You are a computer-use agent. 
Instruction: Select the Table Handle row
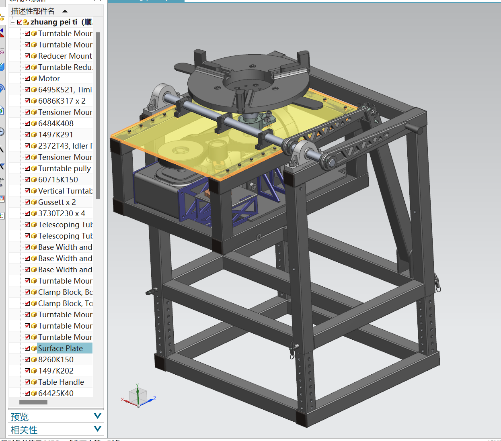(x=51, y=382)
